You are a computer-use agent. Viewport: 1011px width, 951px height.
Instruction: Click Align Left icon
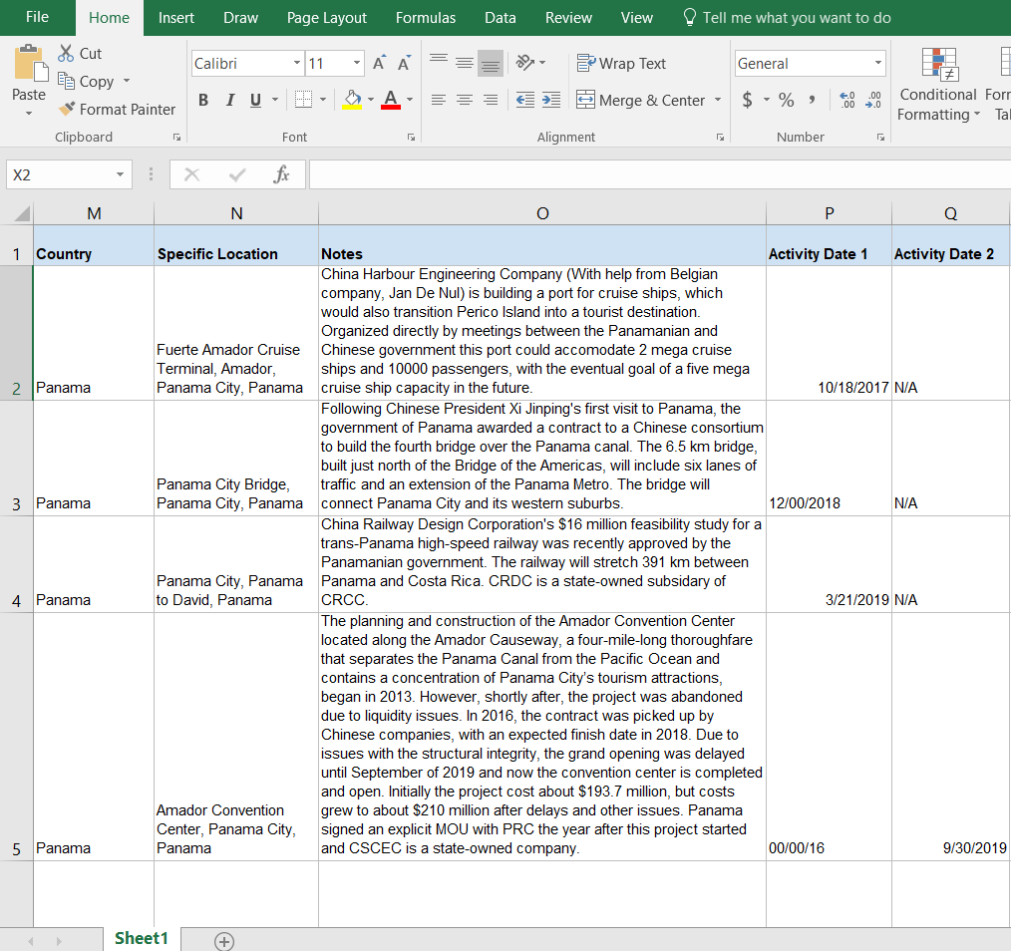coord(439,100)
